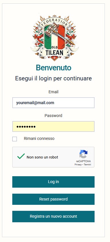Screen dimensions: 110x242
Task: Click the reCAPTCHA arrows logo
Action: (x=83, y=154)
